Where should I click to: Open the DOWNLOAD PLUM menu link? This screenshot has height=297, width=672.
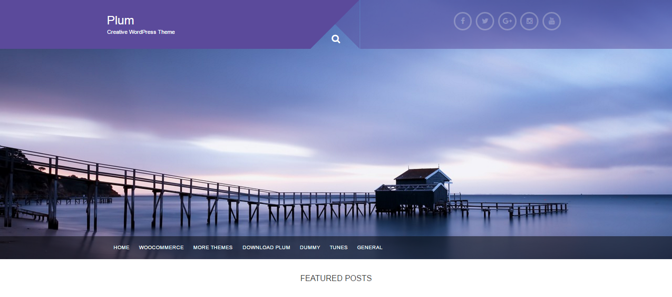(266, 248)
